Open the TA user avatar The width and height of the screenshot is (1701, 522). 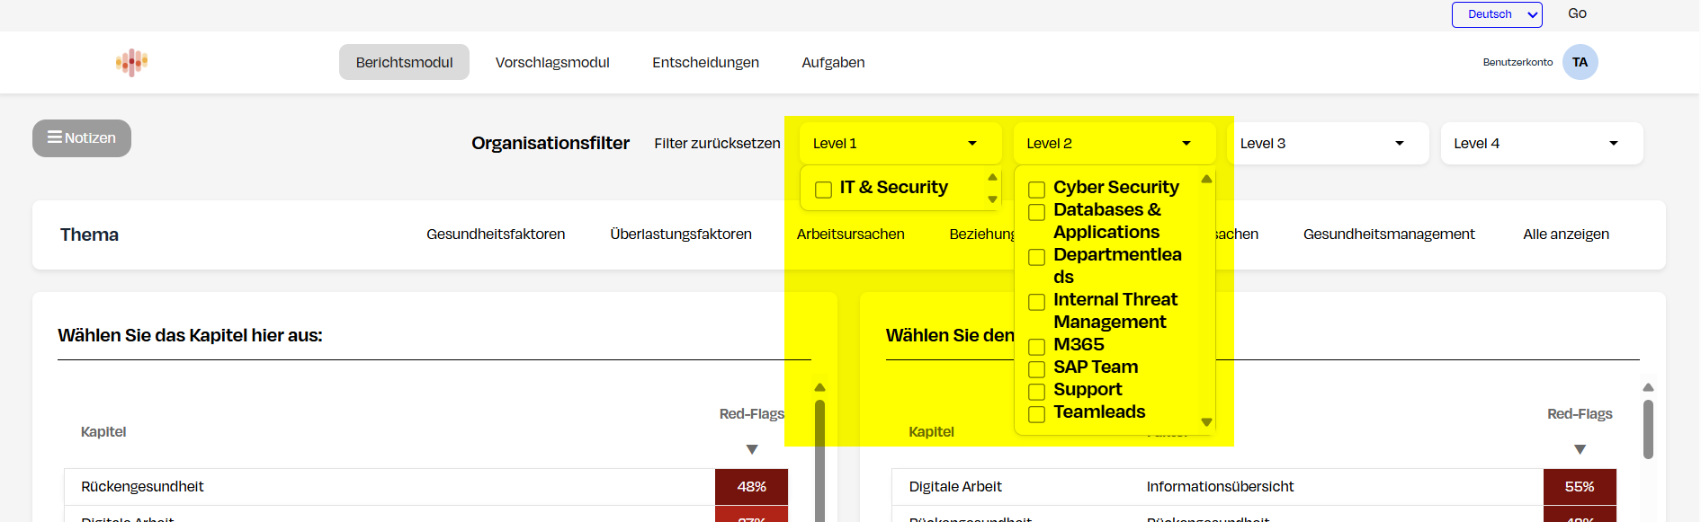click(x=1580, y=62)
